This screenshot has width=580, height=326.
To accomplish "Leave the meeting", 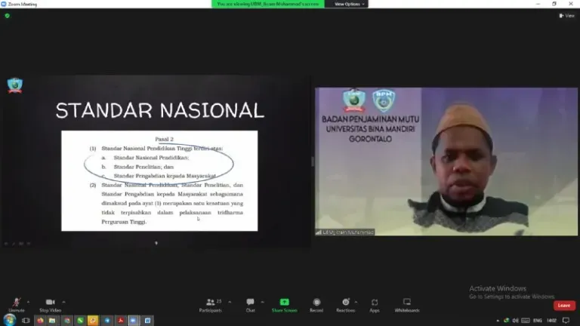I will tap(563, 306).
